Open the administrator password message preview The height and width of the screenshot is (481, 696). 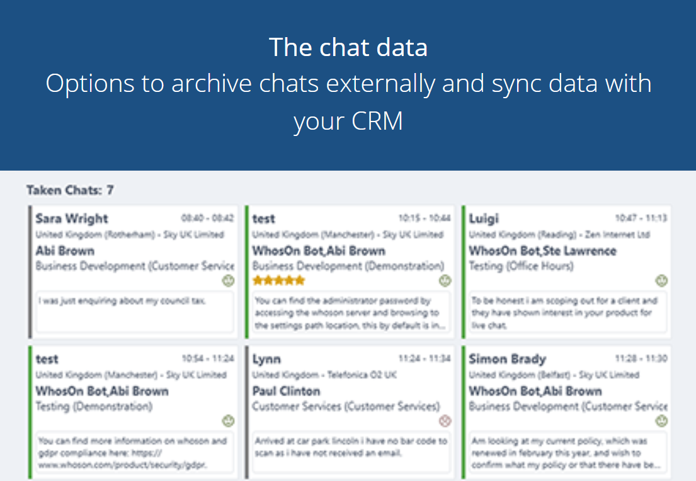(x=351, y=312)
